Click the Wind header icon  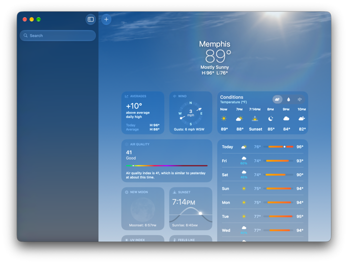[174, 96]
